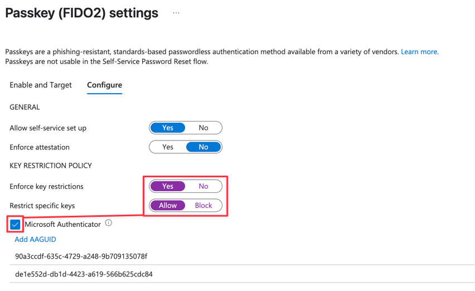Set Enforce attestation to No

point(203,147)
